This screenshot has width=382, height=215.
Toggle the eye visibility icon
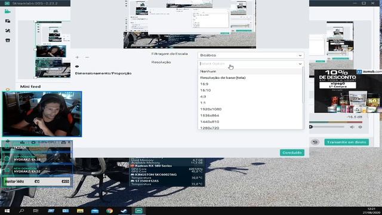pyautogui.click(x=77, y=66)
